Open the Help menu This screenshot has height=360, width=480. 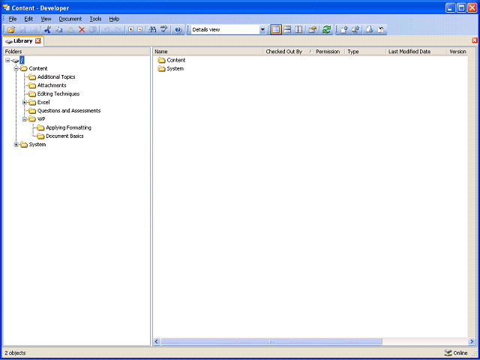tap(114, 19)
